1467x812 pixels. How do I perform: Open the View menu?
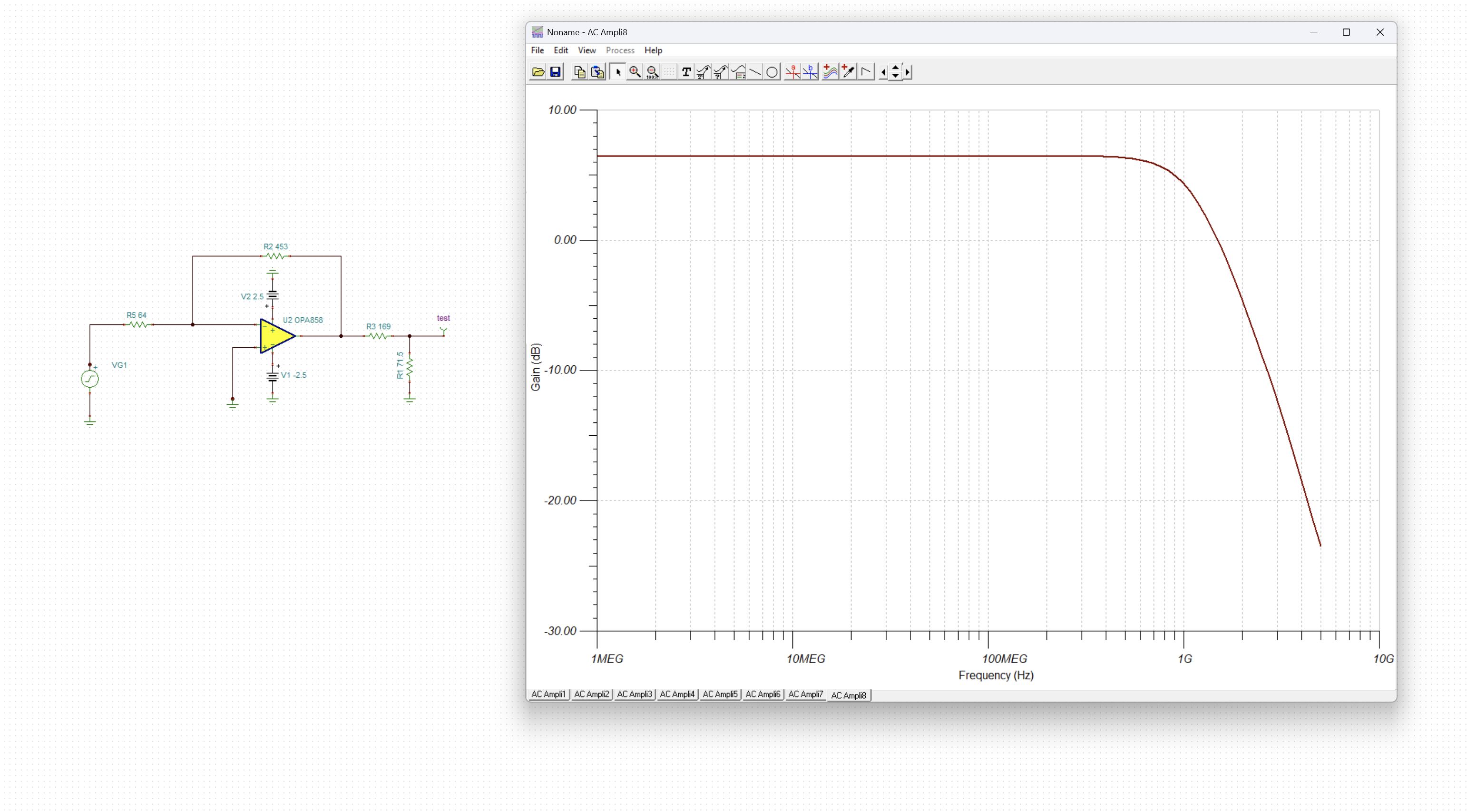tap(587, 50)
